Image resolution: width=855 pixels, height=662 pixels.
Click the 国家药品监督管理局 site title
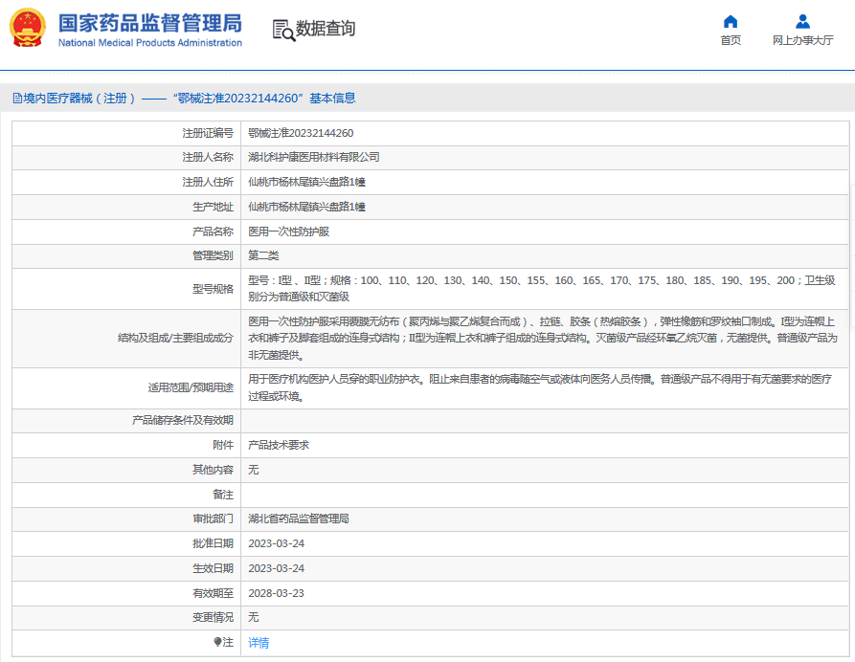point(150,23)
